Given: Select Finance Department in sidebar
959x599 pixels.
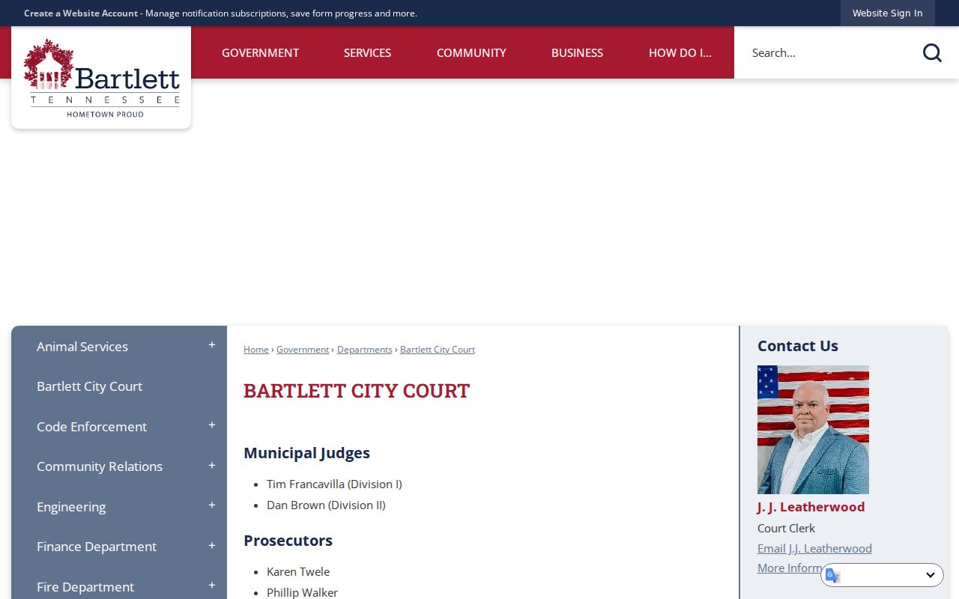Looking at the screenshot, I should pyautogui.click(x=97, y=547).
